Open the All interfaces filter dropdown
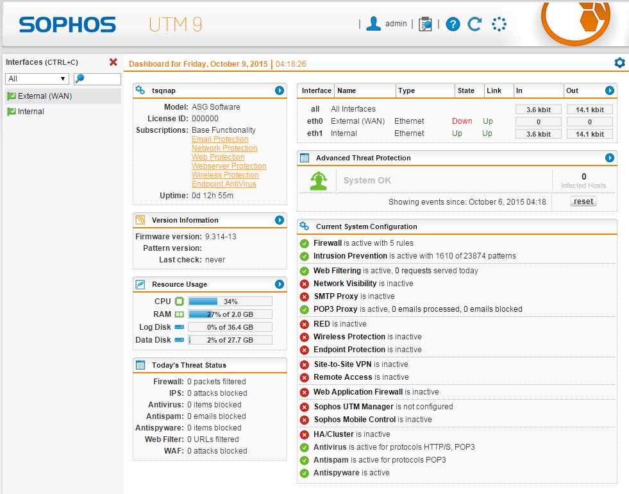 point(37,79)
